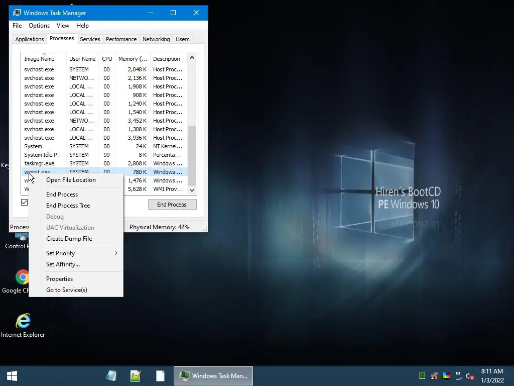Click WMI Prov... description cell
The height and width of the screenshot is (386, 514).
(168, 189)
